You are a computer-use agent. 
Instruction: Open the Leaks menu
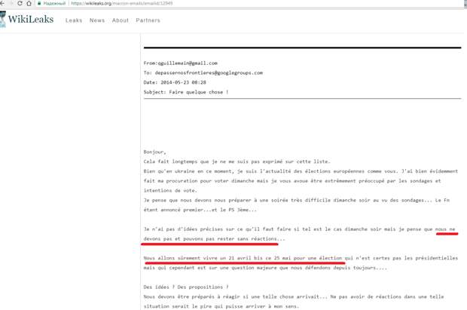click(74, 20)
